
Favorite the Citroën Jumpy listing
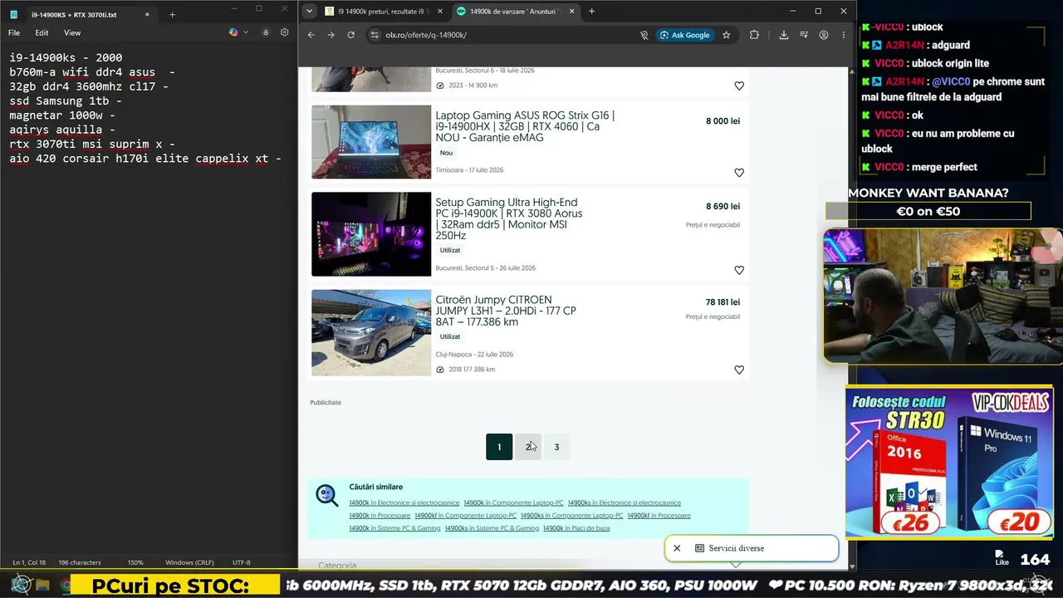[739, 370]
